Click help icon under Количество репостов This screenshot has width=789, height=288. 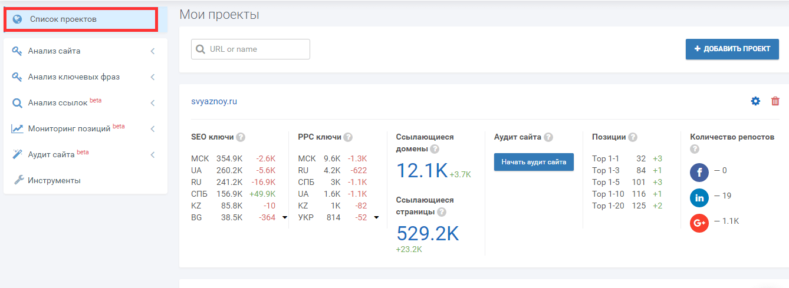pyautogui.click(x=695, y=149)
